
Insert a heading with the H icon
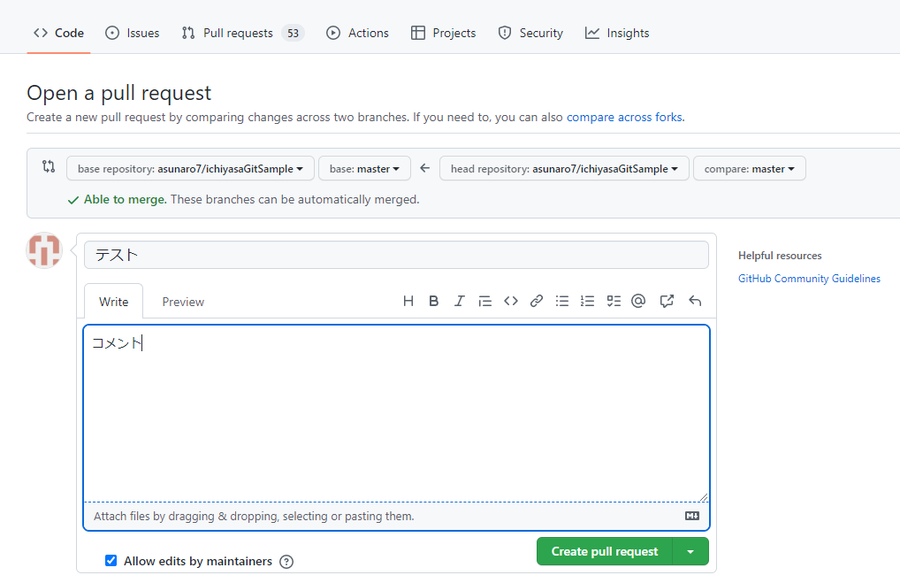click(408, 301)
